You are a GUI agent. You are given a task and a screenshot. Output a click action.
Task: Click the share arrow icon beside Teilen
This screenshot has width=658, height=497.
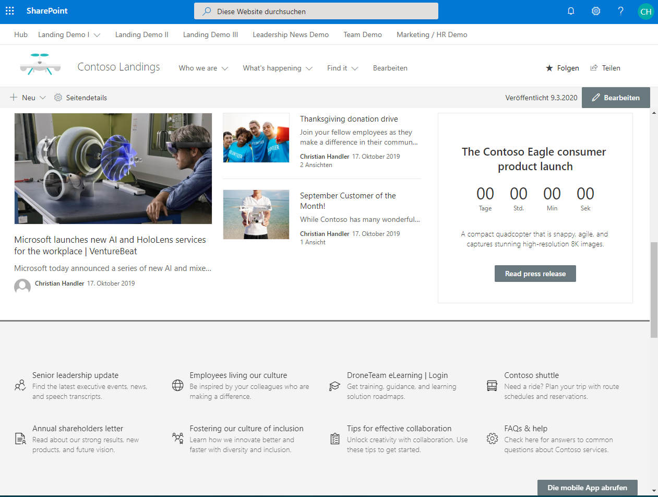(594, 68)
